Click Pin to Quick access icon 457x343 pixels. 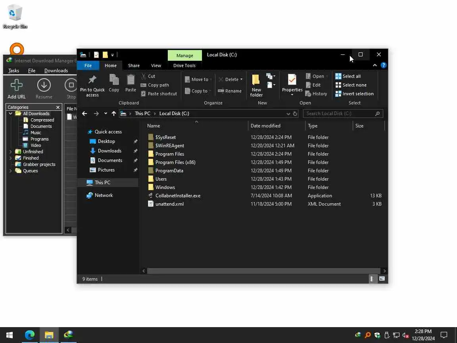coord(92,85)
